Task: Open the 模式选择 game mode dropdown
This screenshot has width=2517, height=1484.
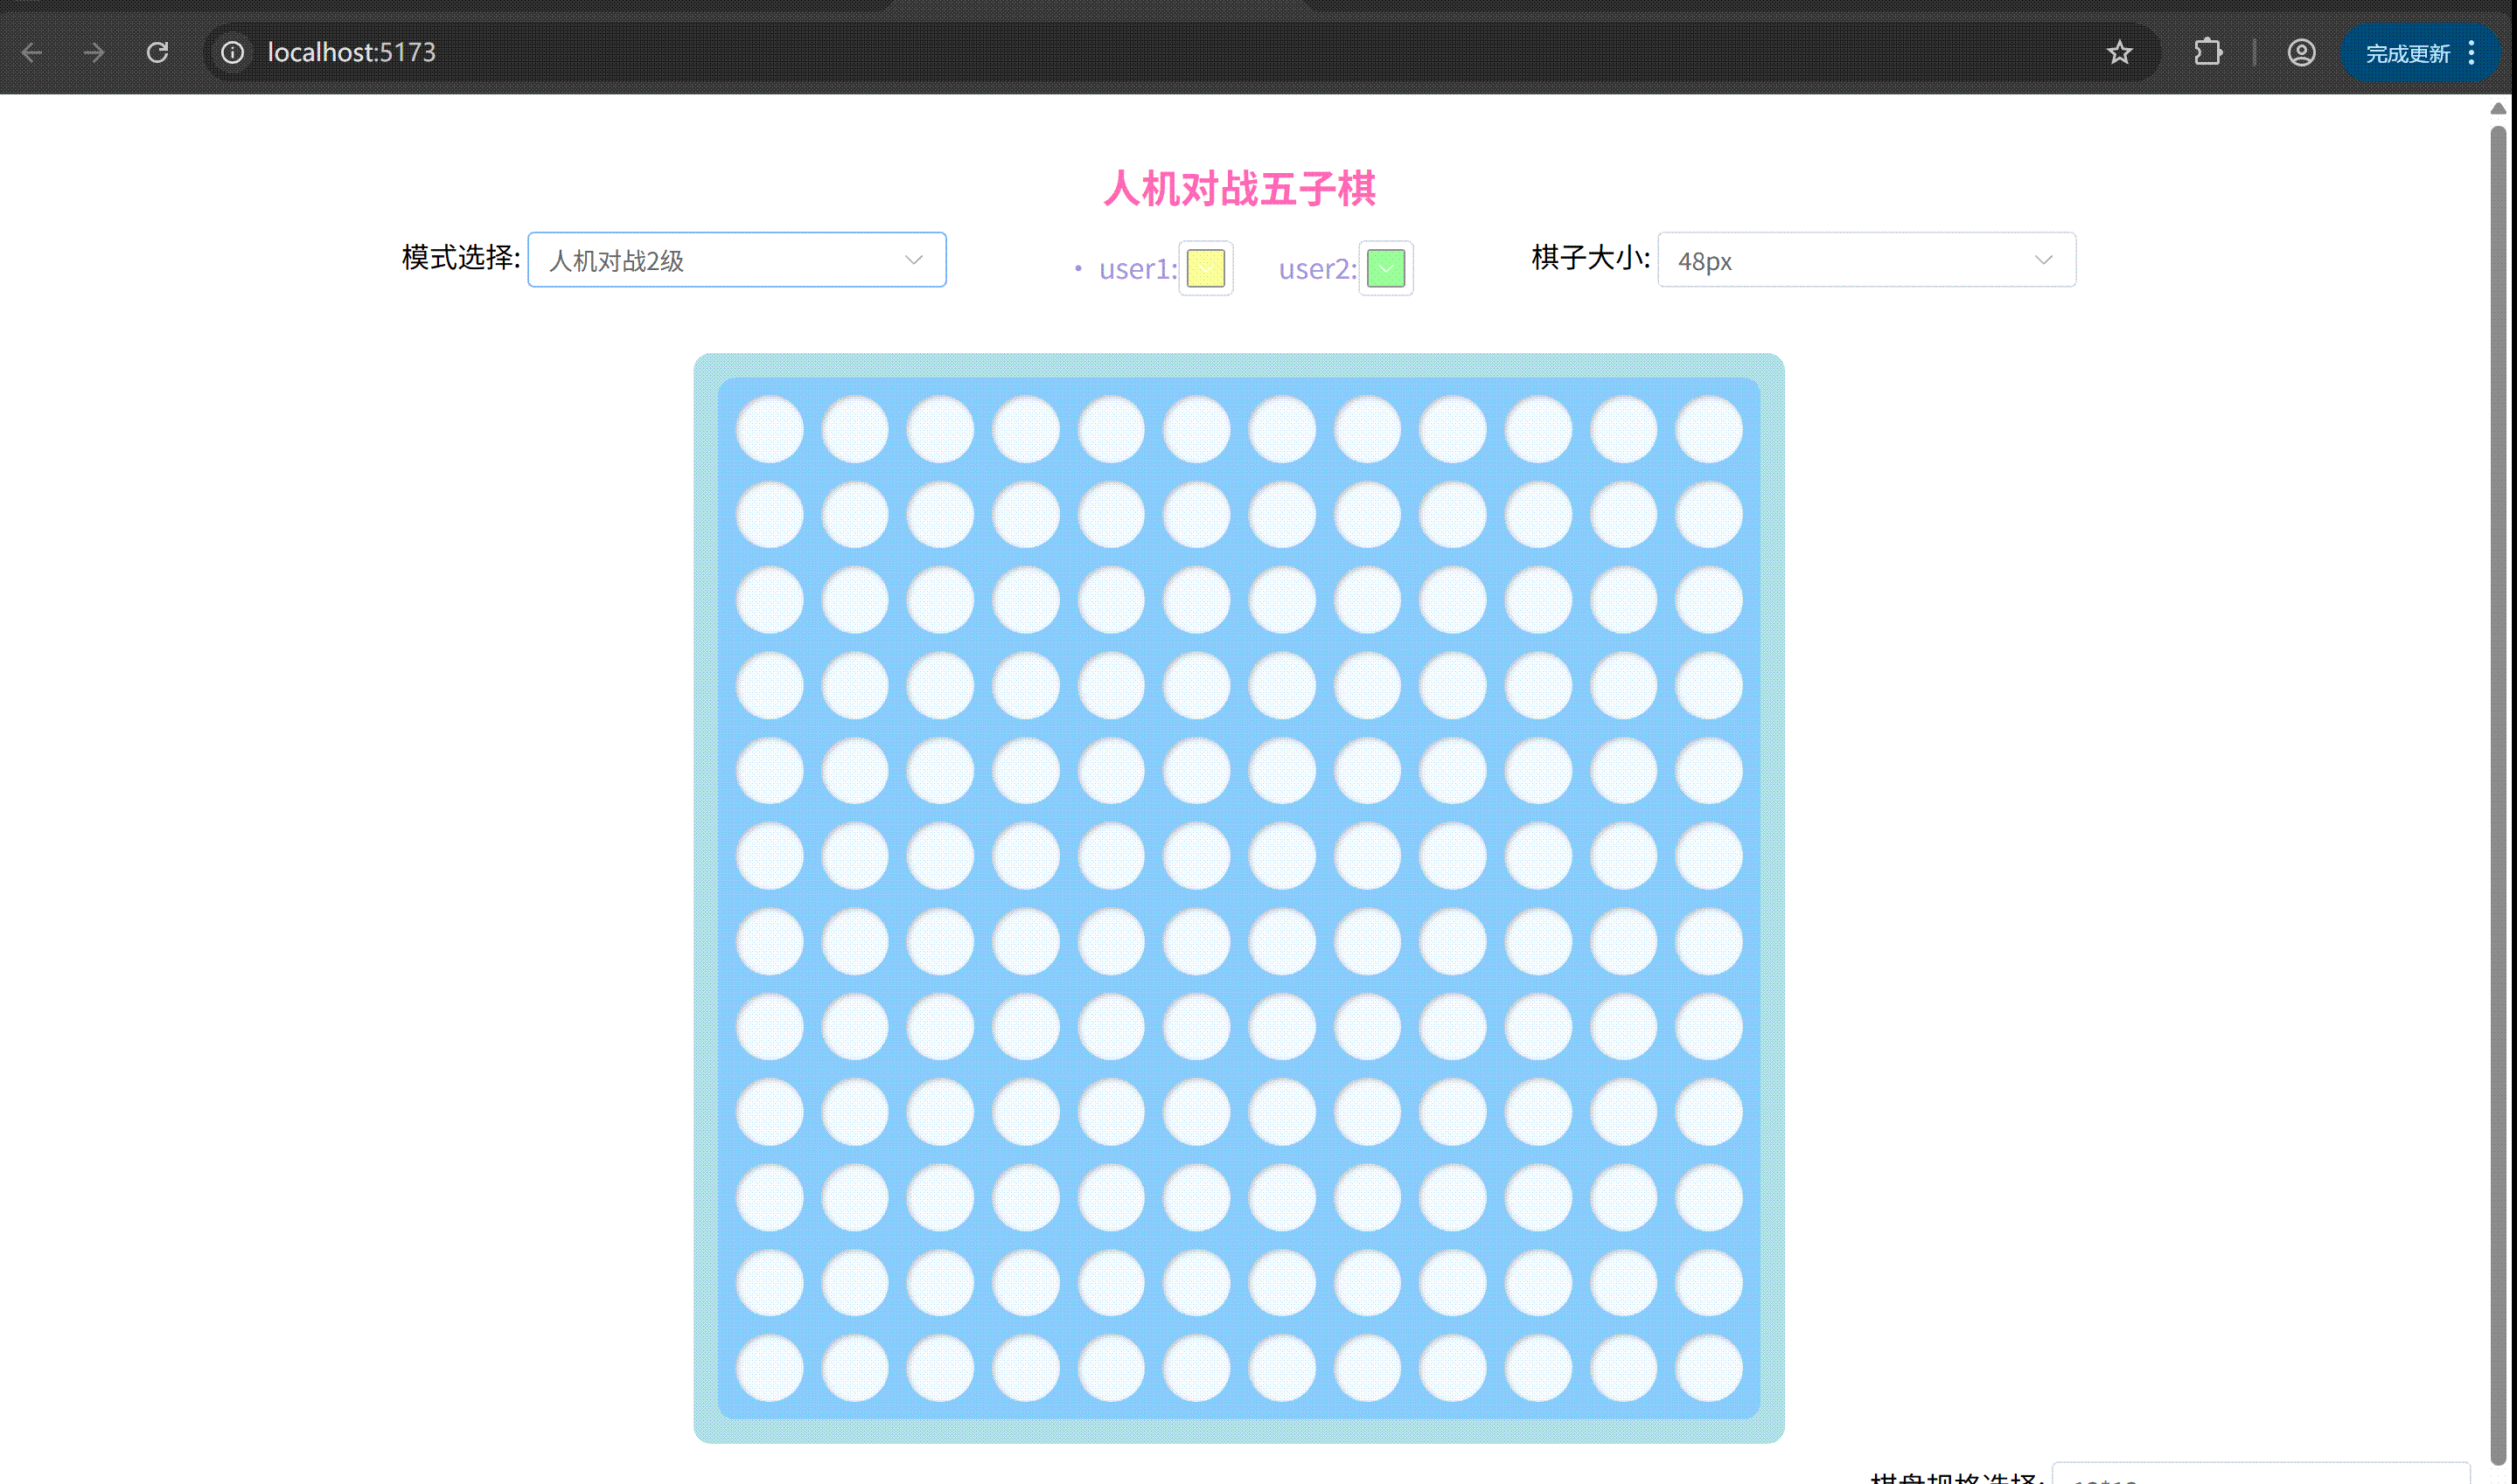Action: coord(736,259)
